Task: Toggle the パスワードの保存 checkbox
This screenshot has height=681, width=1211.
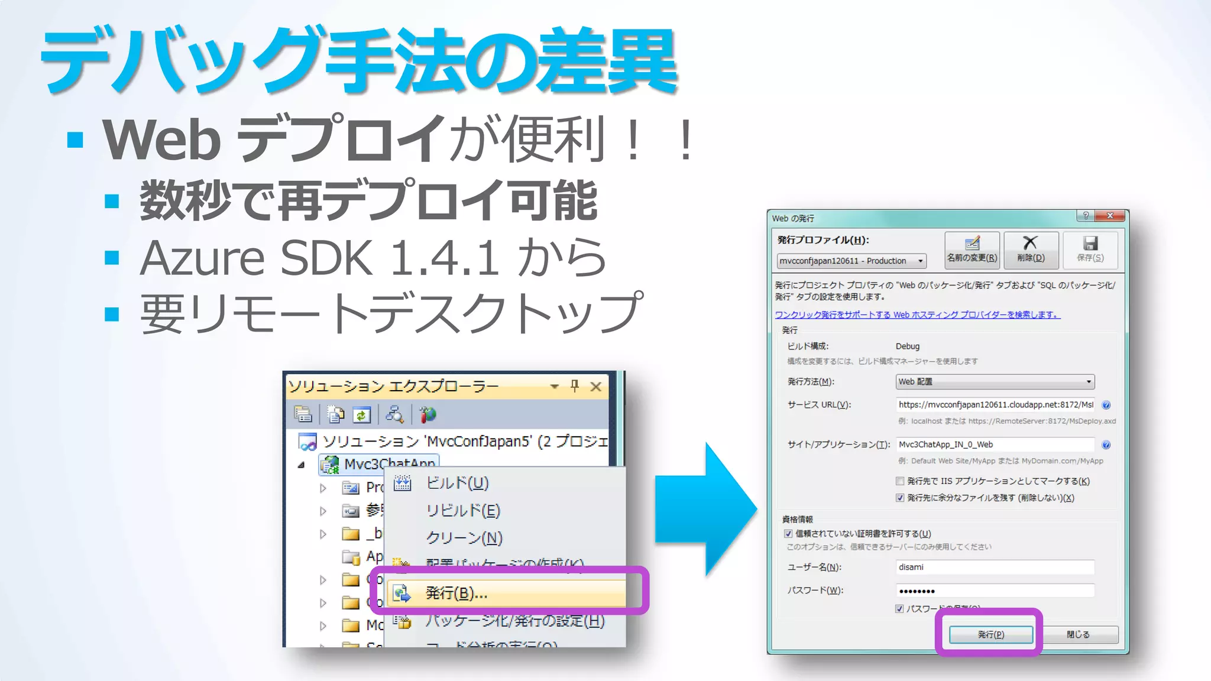Action: [x=899, y=608]
